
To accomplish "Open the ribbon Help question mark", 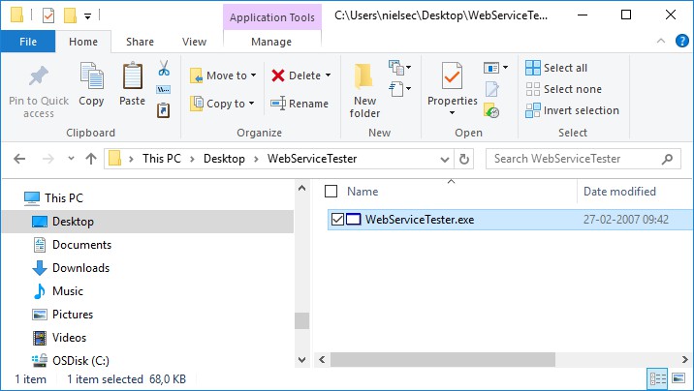I will pyautogui.click(x=682, y=41).
